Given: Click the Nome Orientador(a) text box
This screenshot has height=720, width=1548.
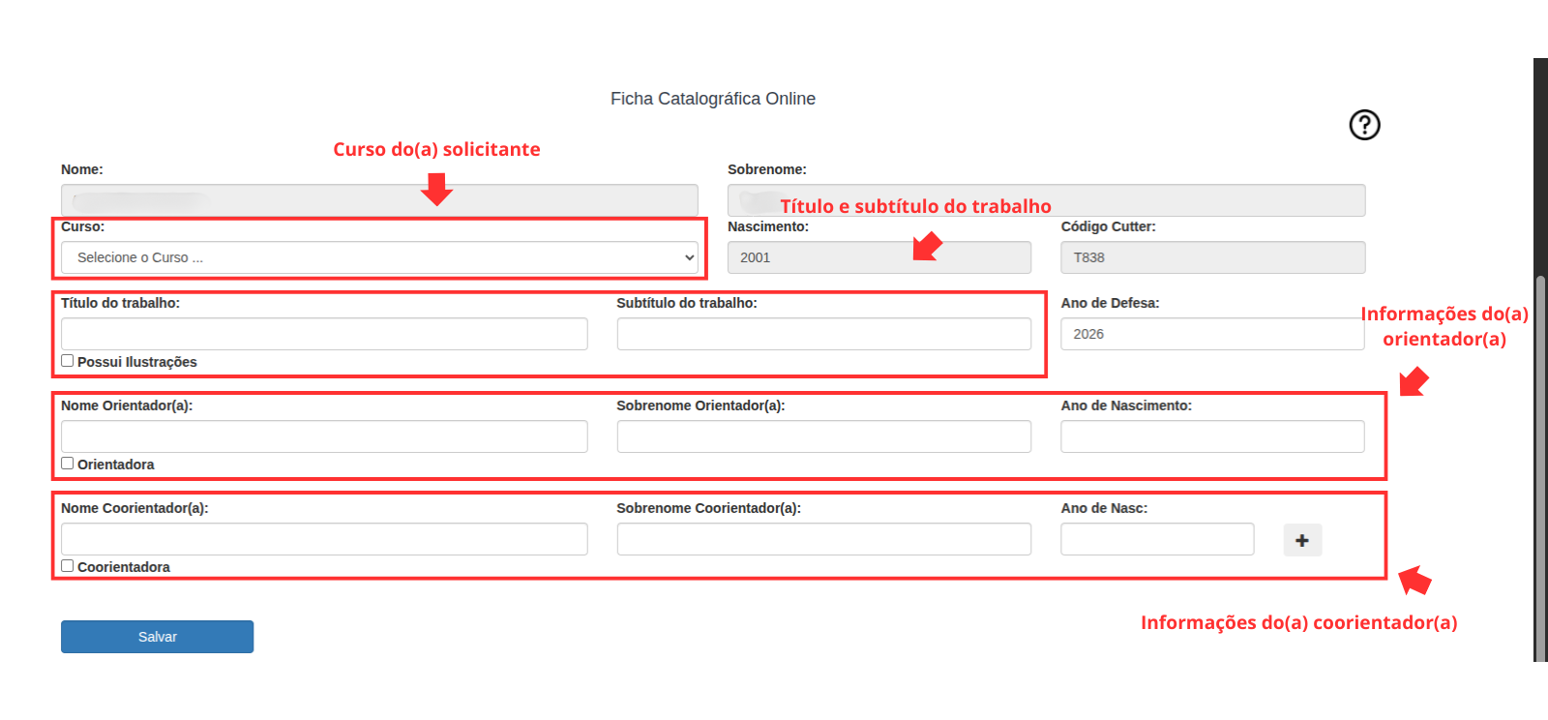Looking at the screenshot, I should click(x=324, y=436).
